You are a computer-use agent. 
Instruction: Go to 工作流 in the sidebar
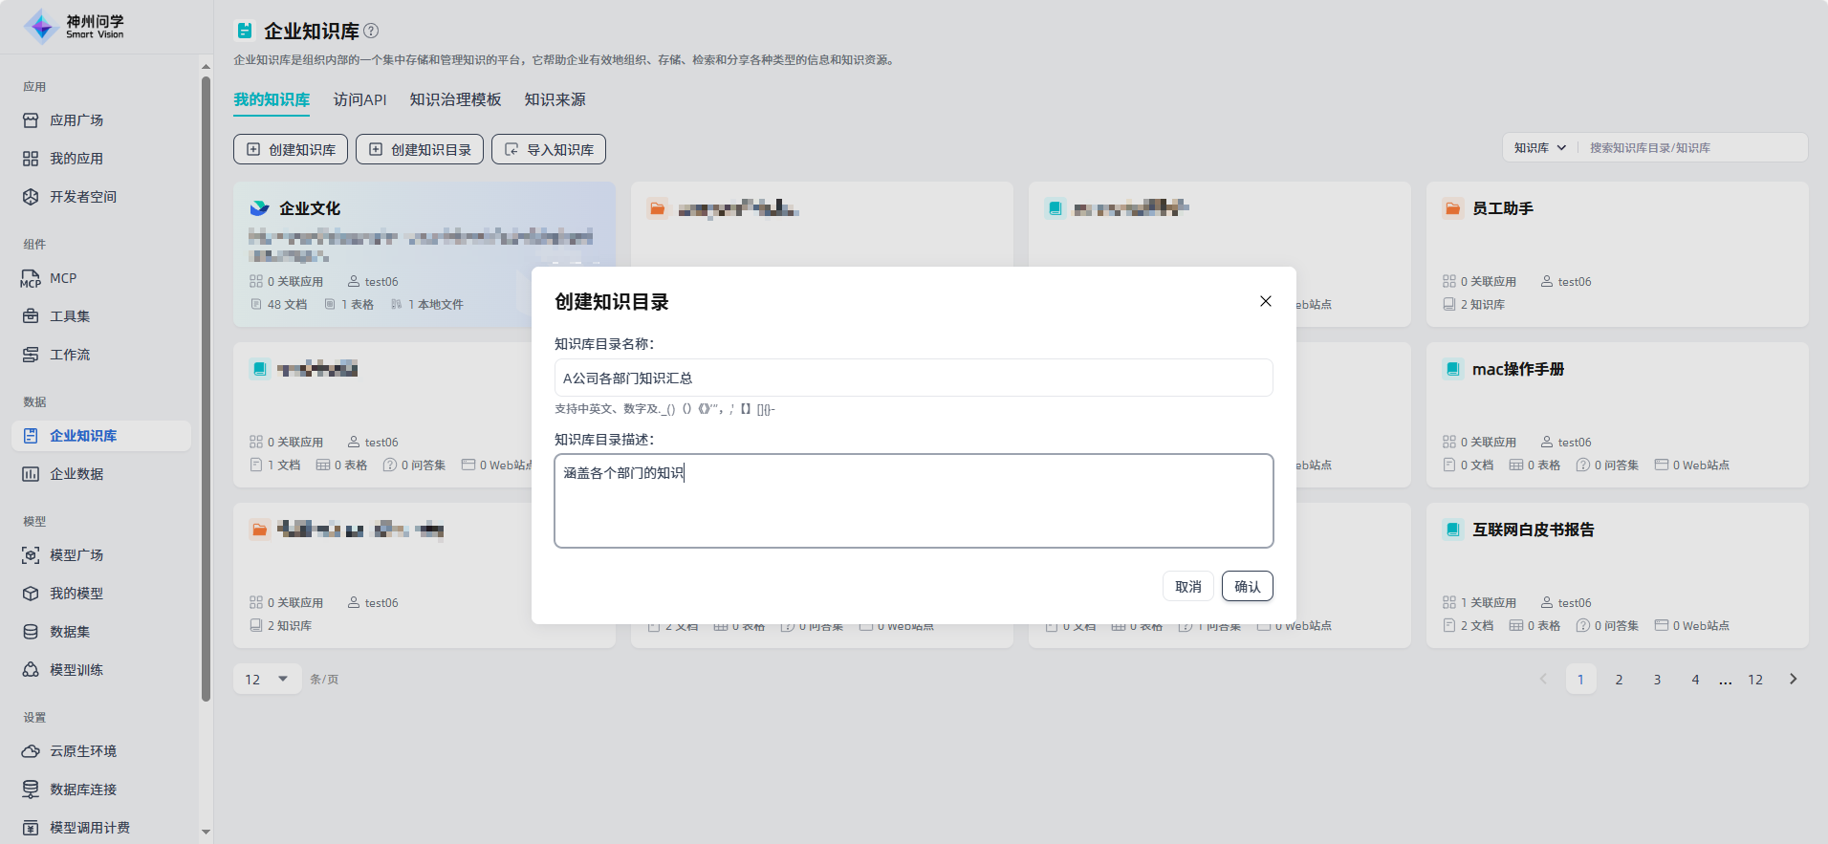coord(70,355)
